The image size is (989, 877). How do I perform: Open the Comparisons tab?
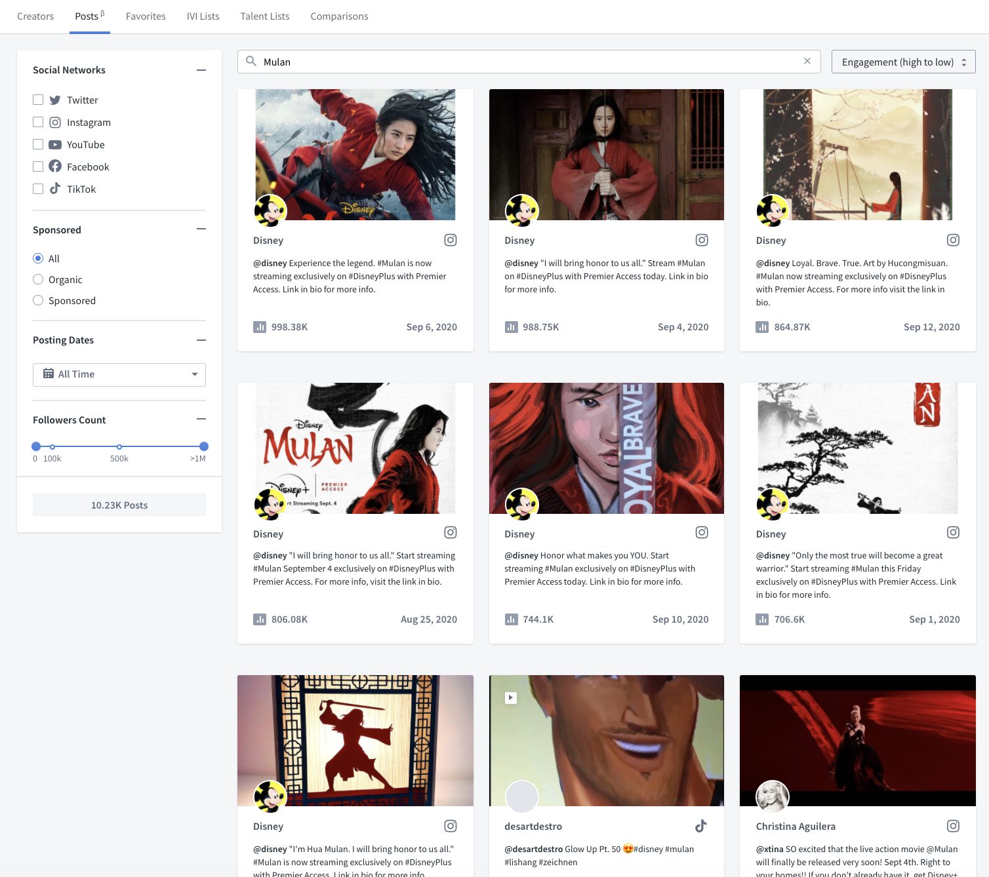tap(339, 16)
